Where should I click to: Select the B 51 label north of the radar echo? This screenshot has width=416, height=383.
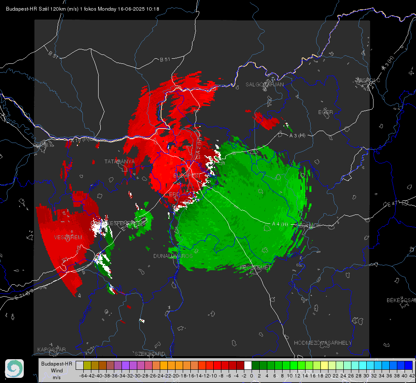tap(165, 60)
